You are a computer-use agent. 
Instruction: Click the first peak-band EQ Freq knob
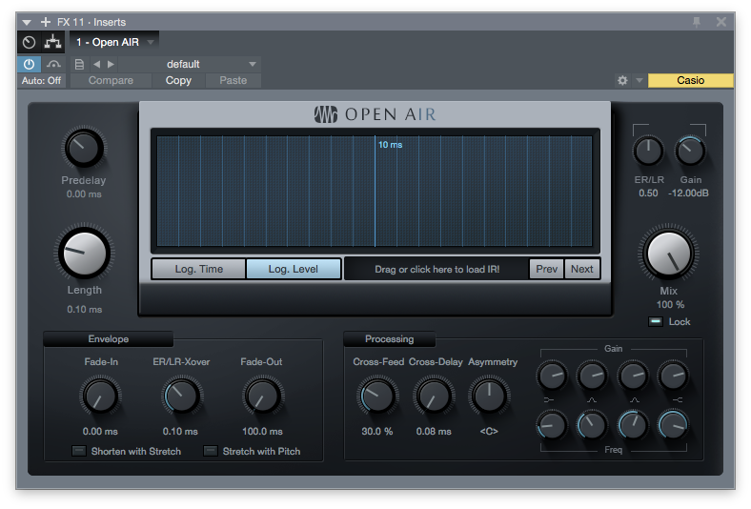point(592,425)
